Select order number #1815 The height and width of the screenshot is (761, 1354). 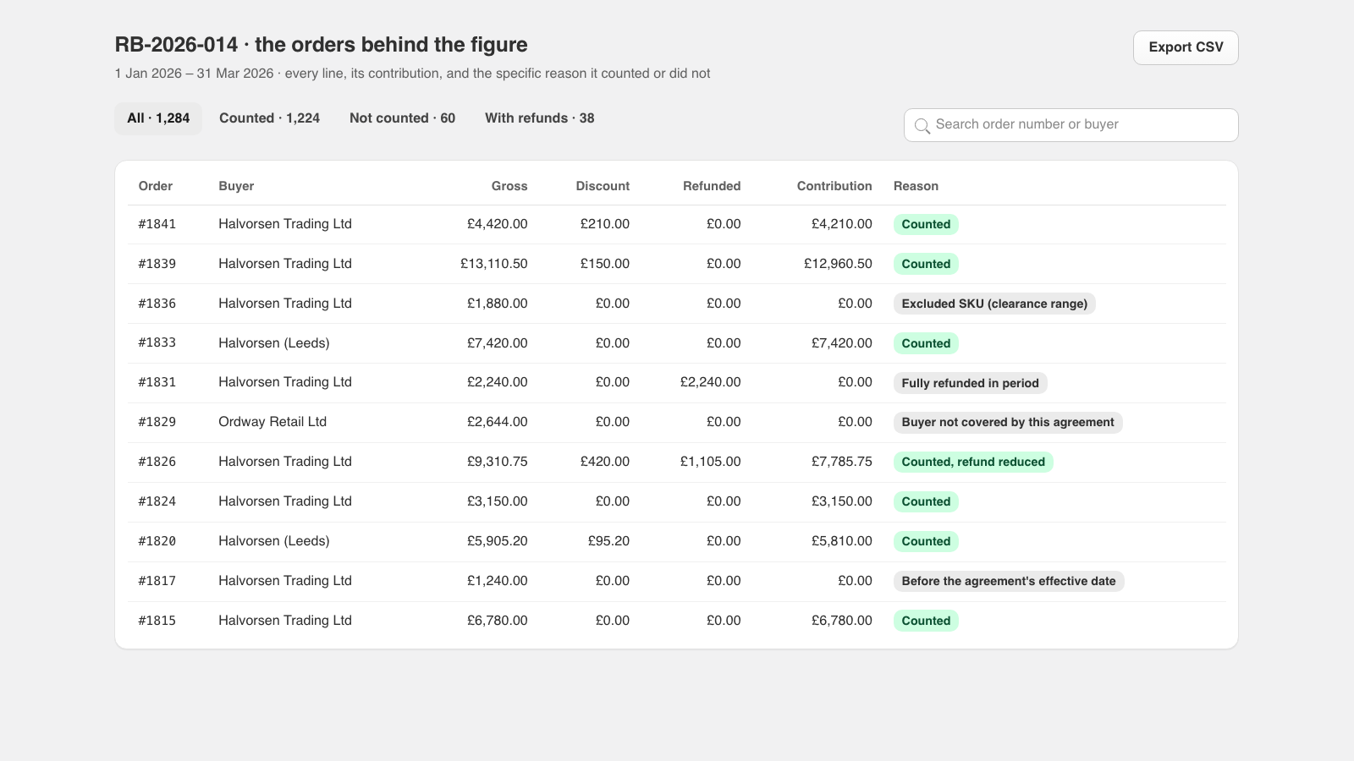(157, 621)
